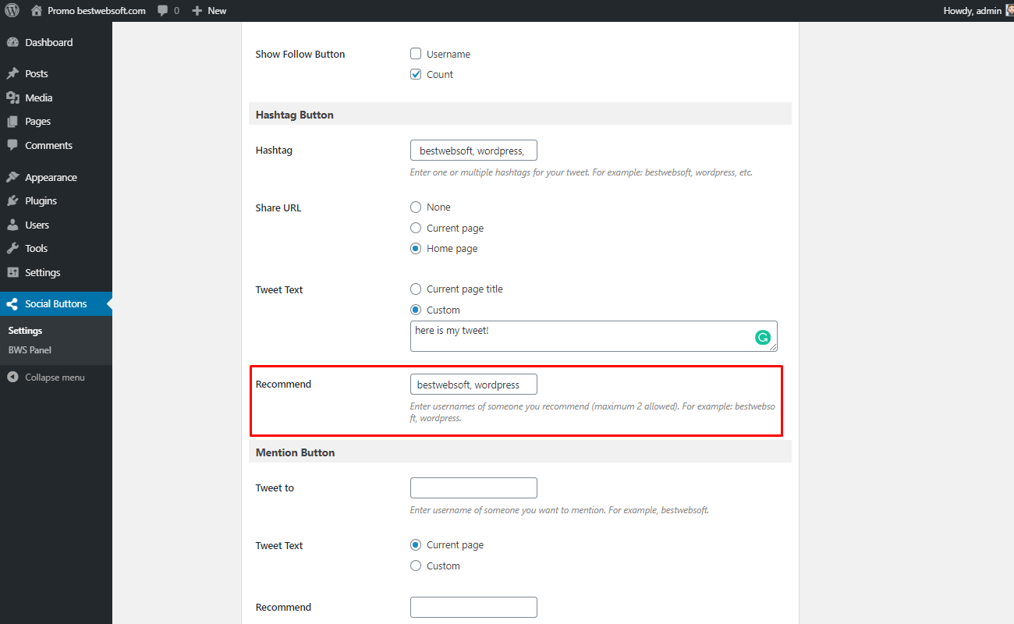This screenshot has height=624, width=1014.
Task: Open the Appearance menu
Action: (x=56, y=177)
